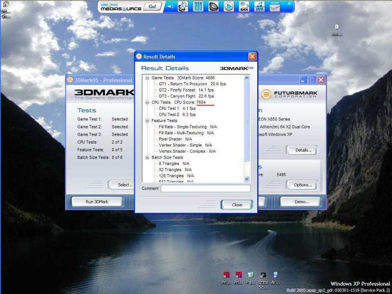Open system Details... in 3DMark05

click(x=303, y=150)
